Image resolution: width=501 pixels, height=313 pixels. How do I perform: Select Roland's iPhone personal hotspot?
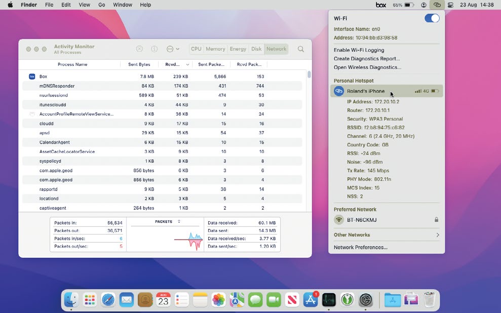(387, 91)
